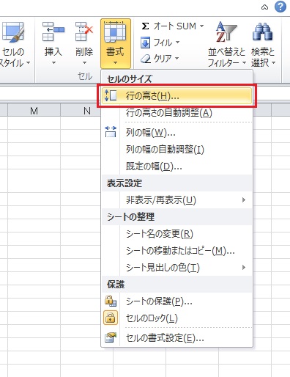Select column N header
The image size is (290, 377).
(81, 111)
